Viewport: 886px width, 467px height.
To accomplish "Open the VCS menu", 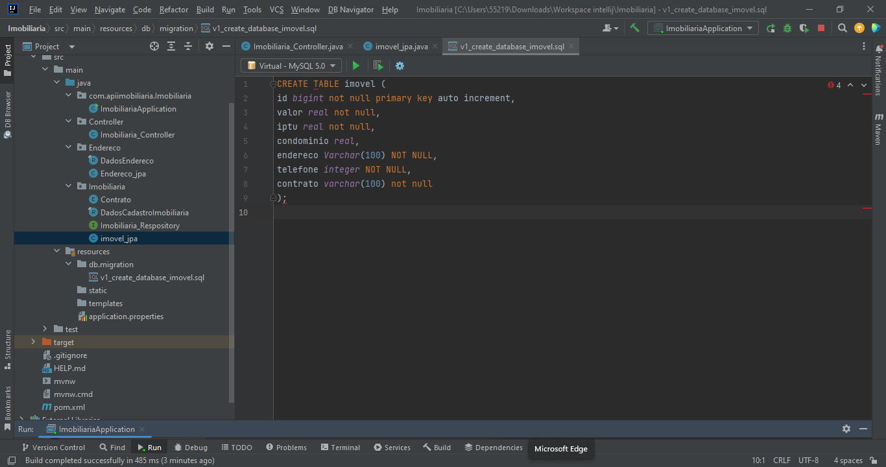I will point(276,10).
